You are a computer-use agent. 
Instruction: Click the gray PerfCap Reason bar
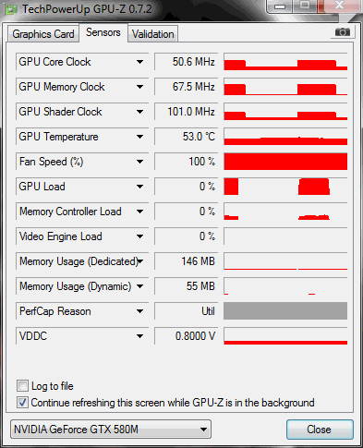(x=285, y=311)
